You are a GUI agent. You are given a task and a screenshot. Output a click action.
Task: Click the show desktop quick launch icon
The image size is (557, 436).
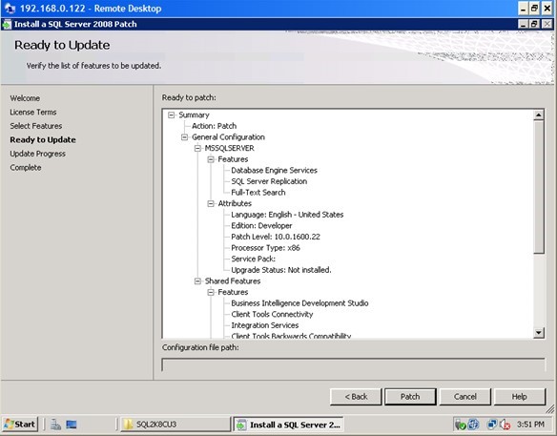(x=72, y=425)
